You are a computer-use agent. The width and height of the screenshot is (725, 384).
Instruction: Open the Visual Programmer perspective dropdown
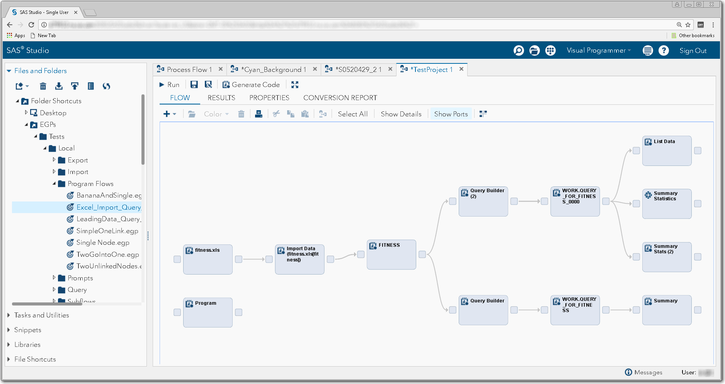click(598, 51)
